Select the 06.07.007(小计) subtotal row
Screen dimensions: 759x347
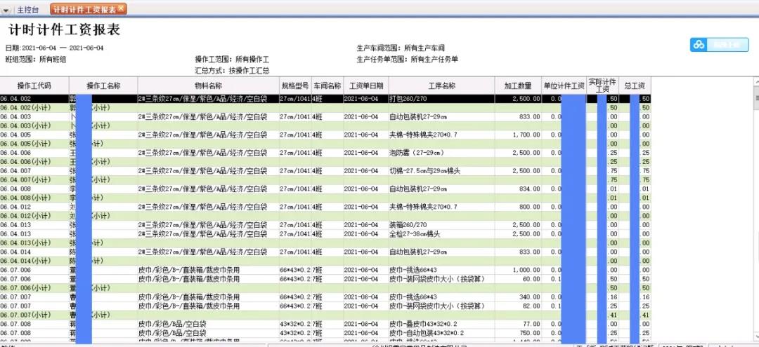(x=325, y=315)
